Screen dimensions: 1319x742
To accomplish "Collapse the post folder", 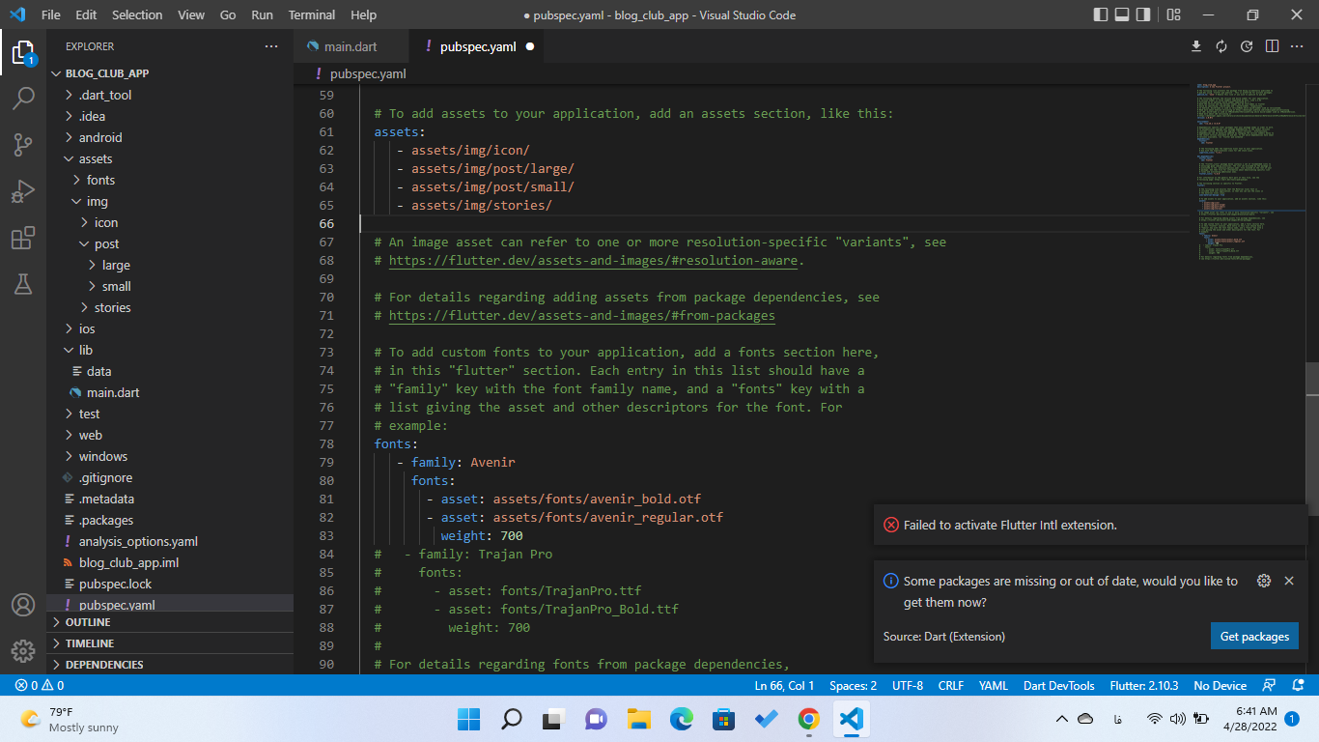I will pyautogui.click(x=170, y=243).
